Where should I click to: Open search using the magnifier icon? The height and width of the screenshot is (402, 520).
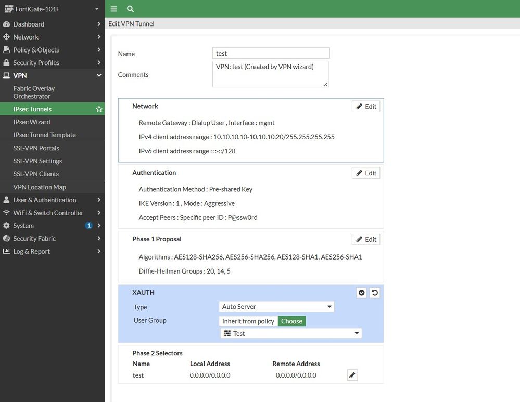click(130, 9)
